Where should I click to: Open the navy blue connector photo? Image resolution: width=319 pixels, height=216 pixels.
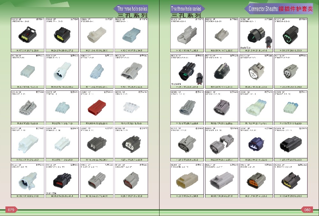pyautogui.click(x=256, y=144)
